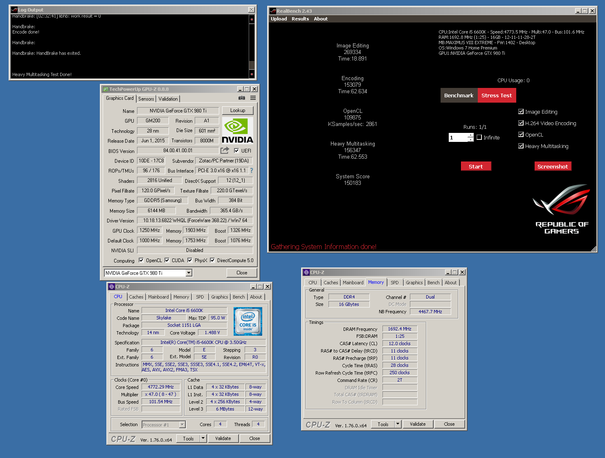Select the Stress Test mode in RealBench
Viewport: 605px width, 458px height.
[x=497, y=96]
